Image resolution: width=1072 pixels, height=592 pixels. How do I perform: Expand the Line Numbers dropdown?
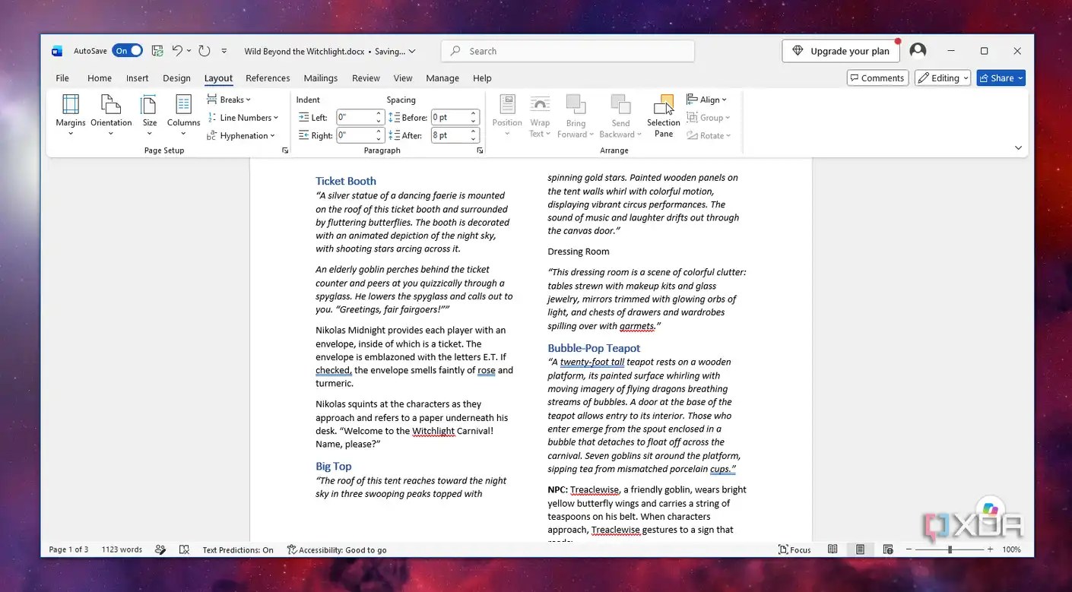[243, 118]
